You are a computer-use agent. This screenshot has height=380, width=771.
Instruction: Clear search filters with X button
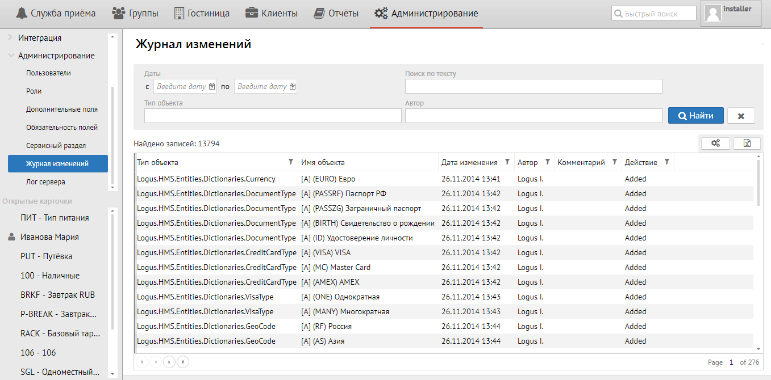coord(741,116)
